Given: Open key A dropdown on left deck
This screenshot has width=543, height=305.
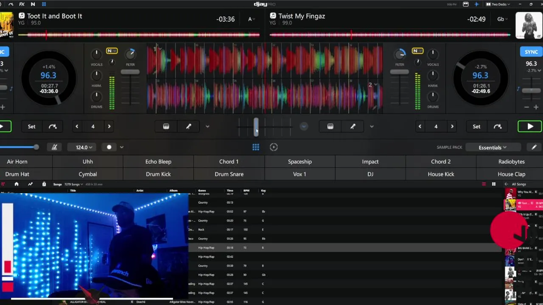Looking at the screenshot, I should click(252, 19).
